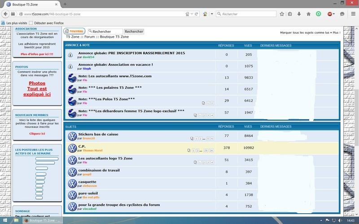The width and height of the screenshot is (359, 224).
Task: Click the browser Back arrow button
Action: coord(5,14)
